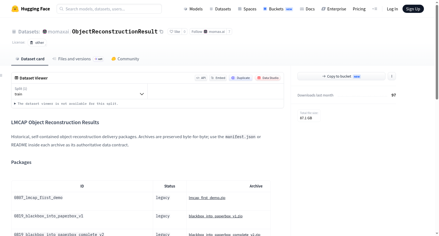Click Copy to bucket button
This screenshot has height=236, width=439.
click(341, 76)
